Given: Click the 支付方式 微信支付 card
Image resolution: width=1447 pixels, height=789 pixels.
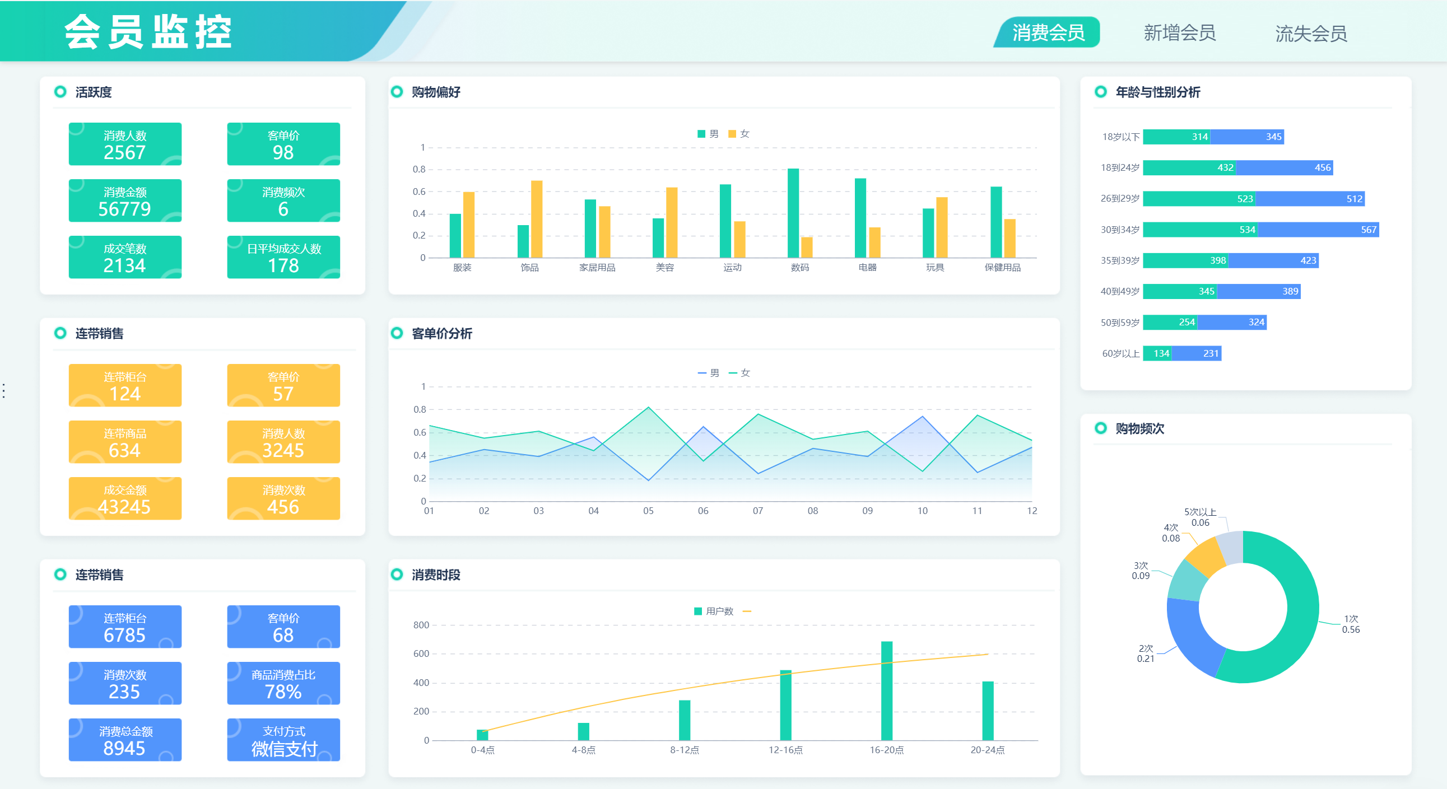Looking at the screenshot, I should [283, 740].
